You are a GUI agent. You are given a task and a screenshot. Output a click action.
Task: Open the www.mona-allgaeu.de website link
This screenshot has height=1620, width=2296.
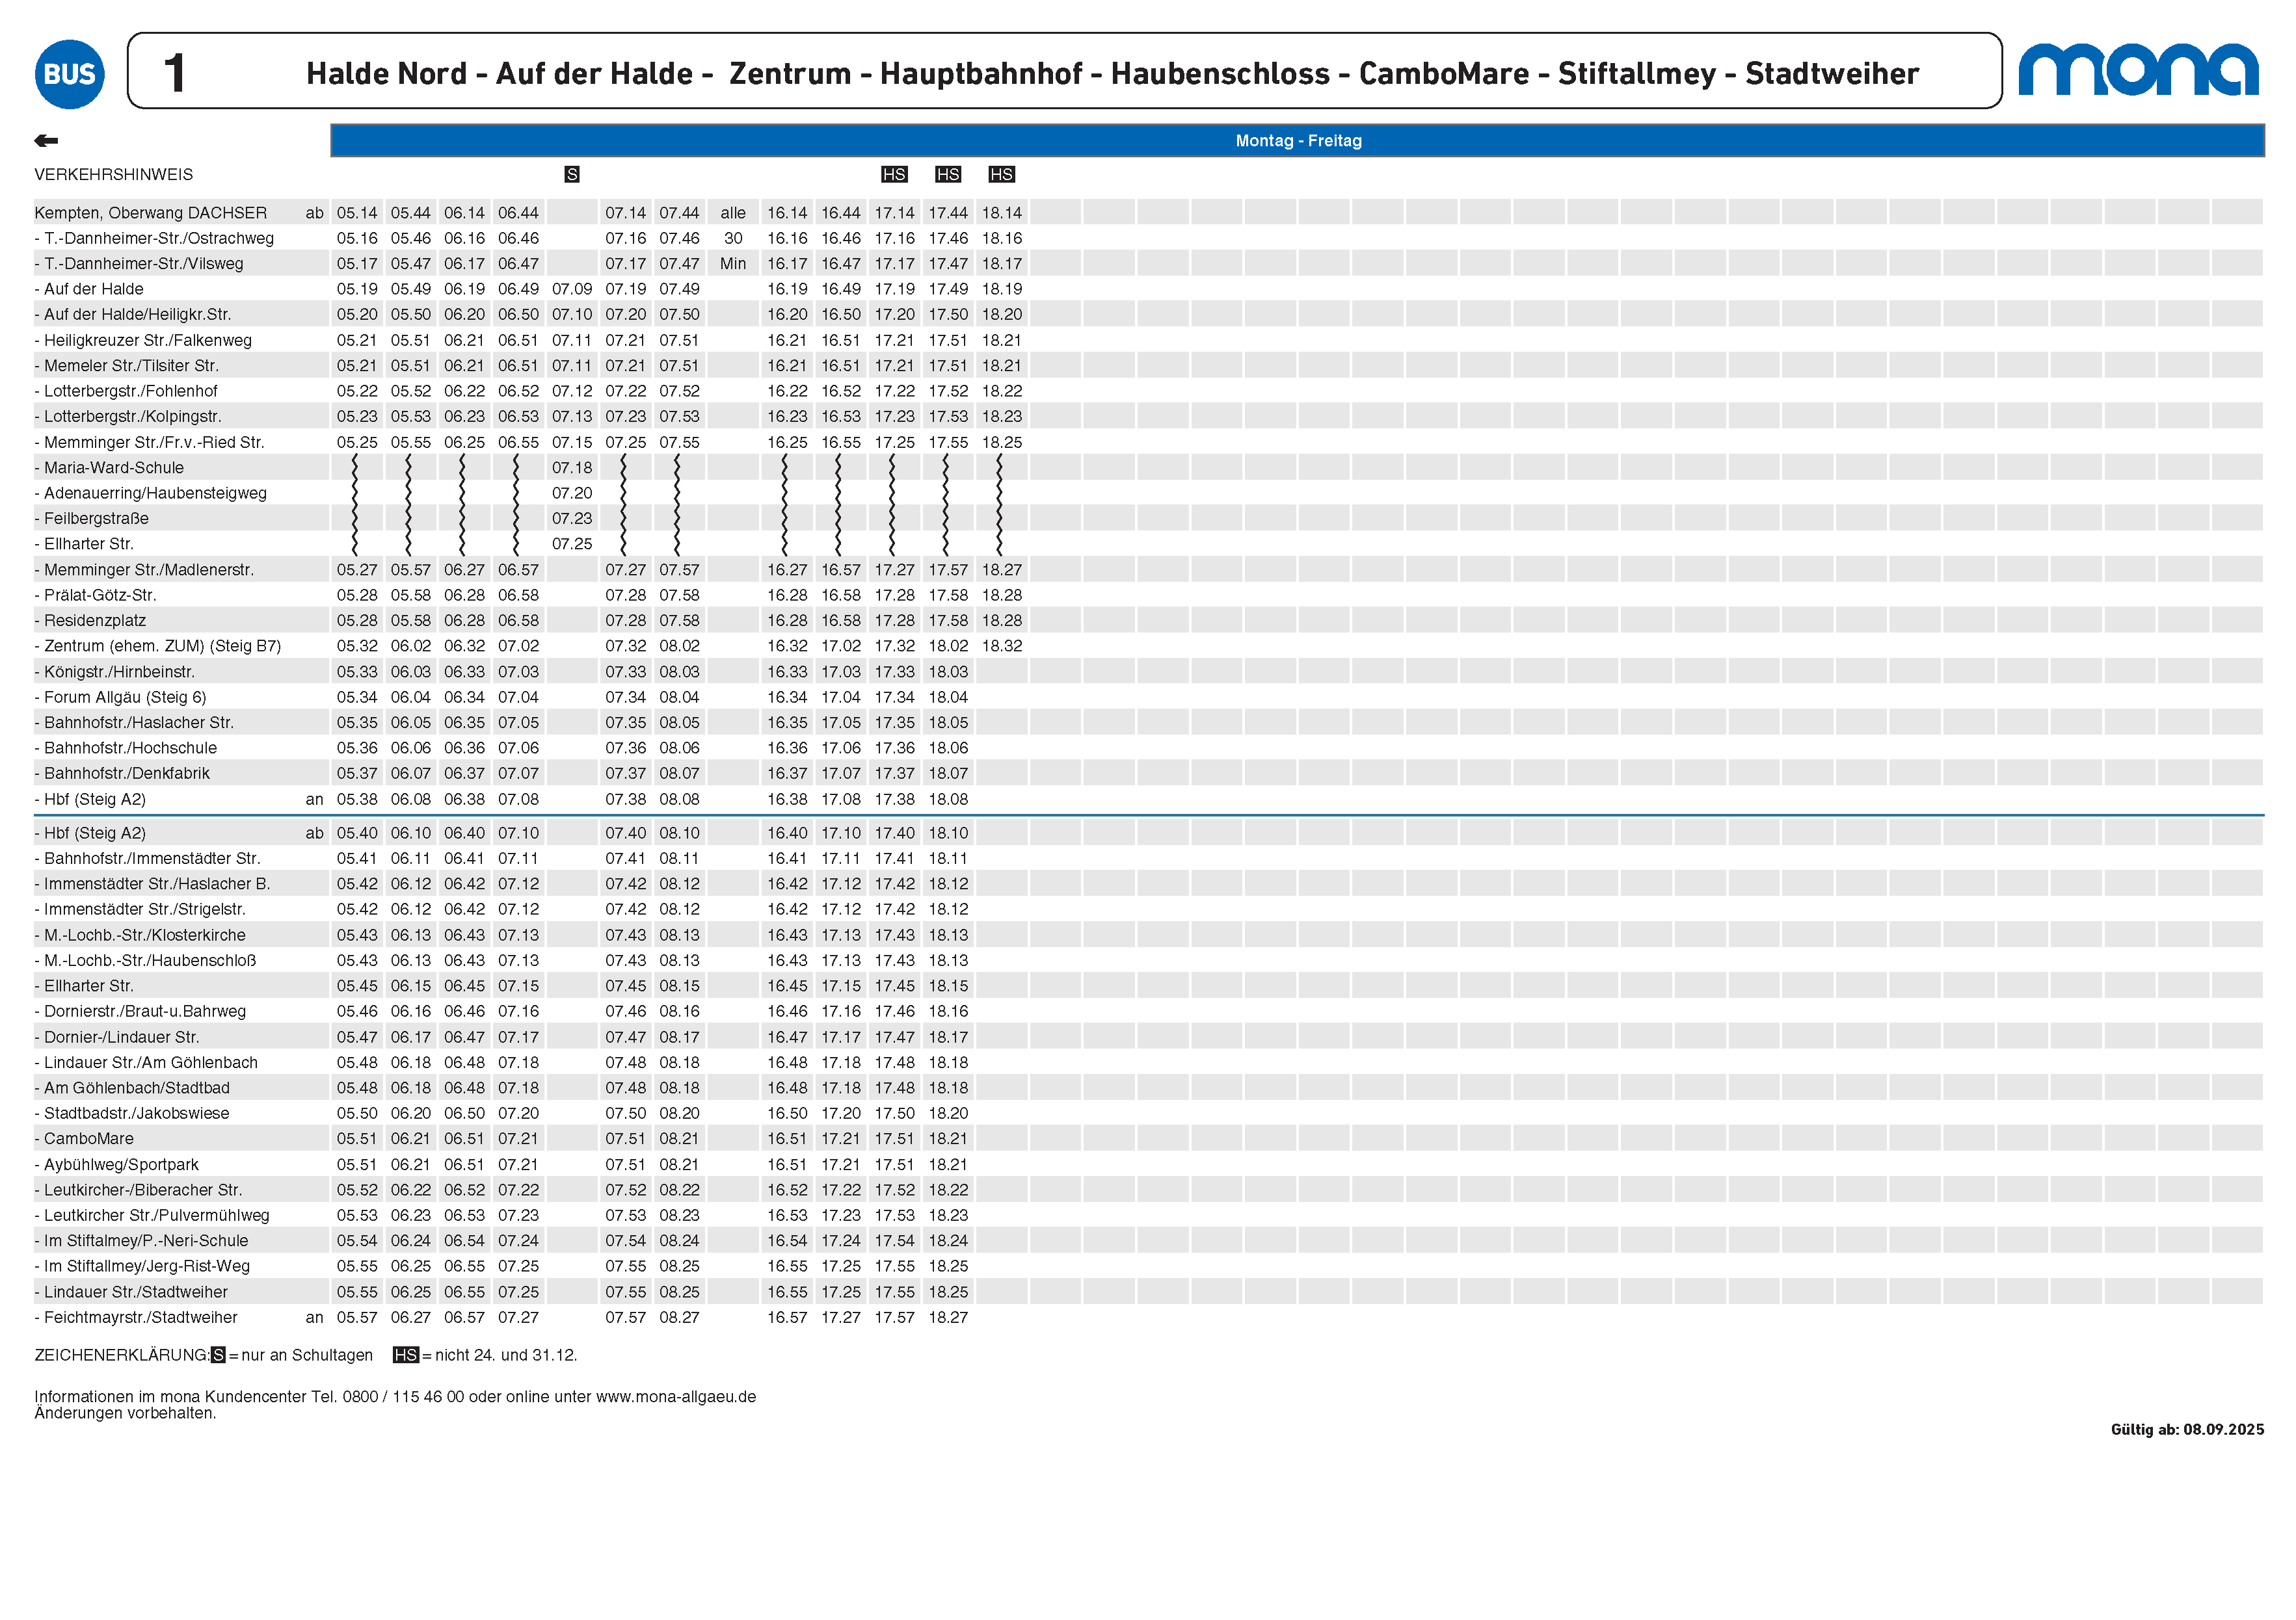coord(676,1397)
